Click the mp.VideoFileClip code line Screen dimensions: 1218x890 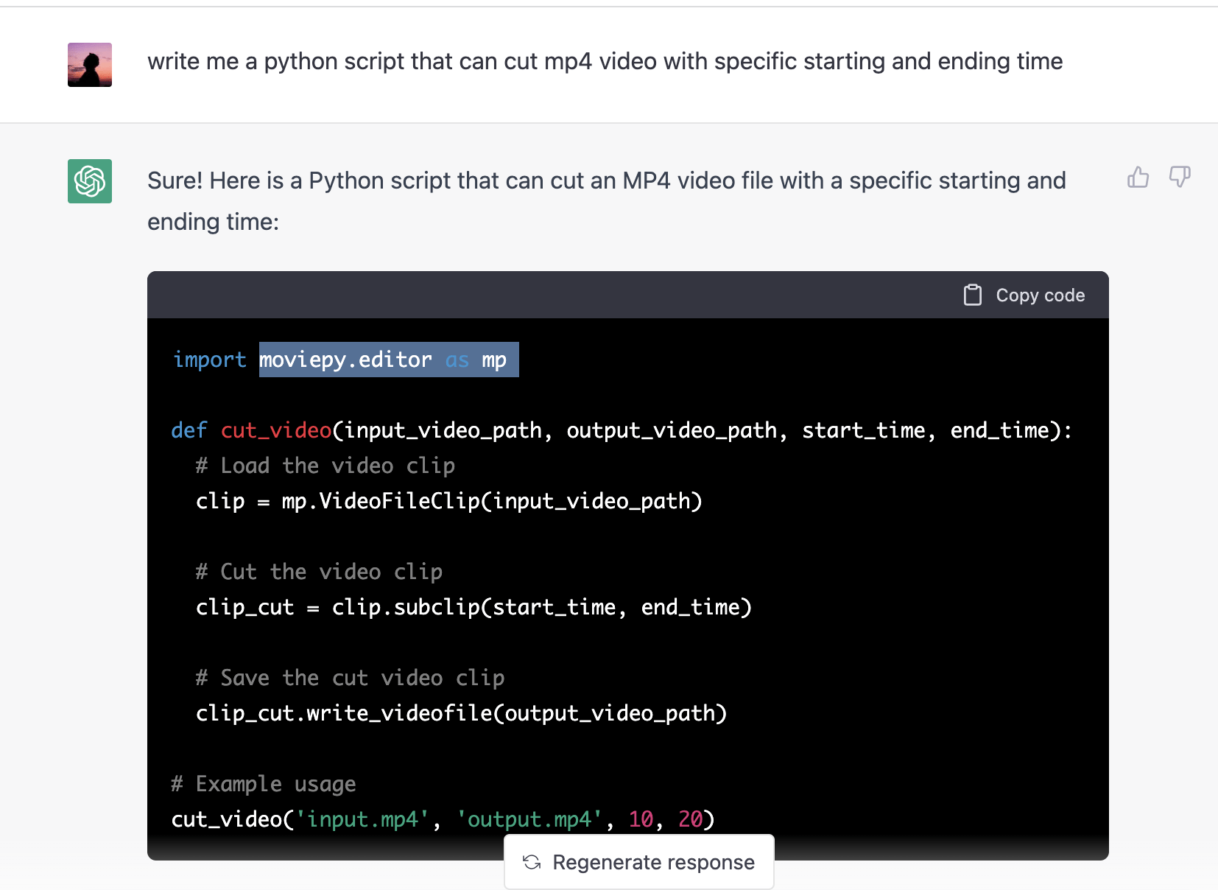point(448,501)
